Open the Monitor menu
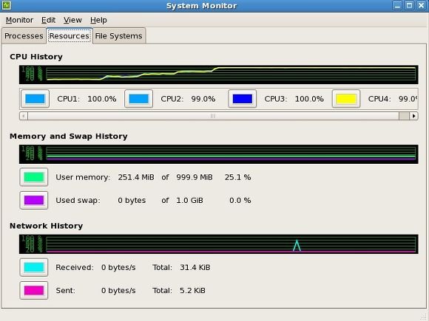This screenshot has height=321, width=429. coord(19,20)
